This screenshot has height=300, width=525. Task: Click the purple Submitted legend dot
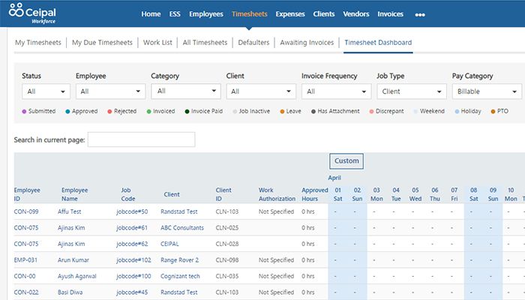point(25,111)
